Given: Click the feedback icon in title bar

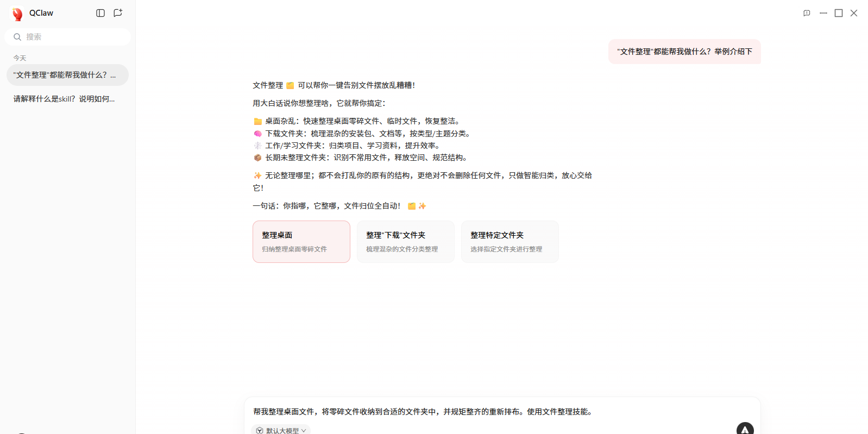Looking at the screenshot, I should coord(807,13).
